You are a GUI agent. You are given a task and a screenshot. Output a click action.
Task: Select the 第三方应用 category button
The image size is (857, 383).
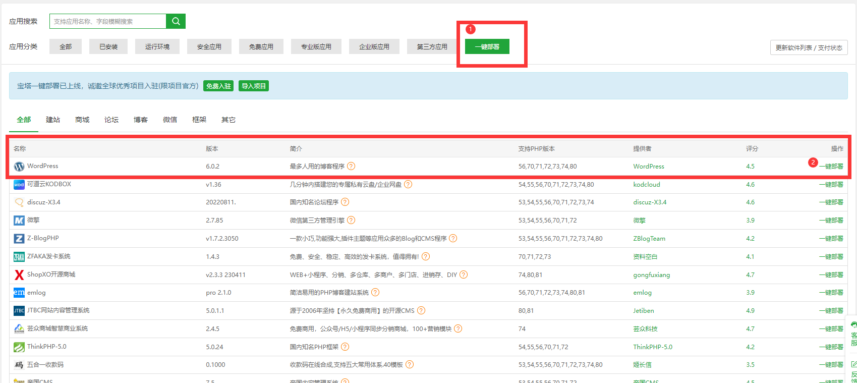pyautogui.click(x=432, y=46)
